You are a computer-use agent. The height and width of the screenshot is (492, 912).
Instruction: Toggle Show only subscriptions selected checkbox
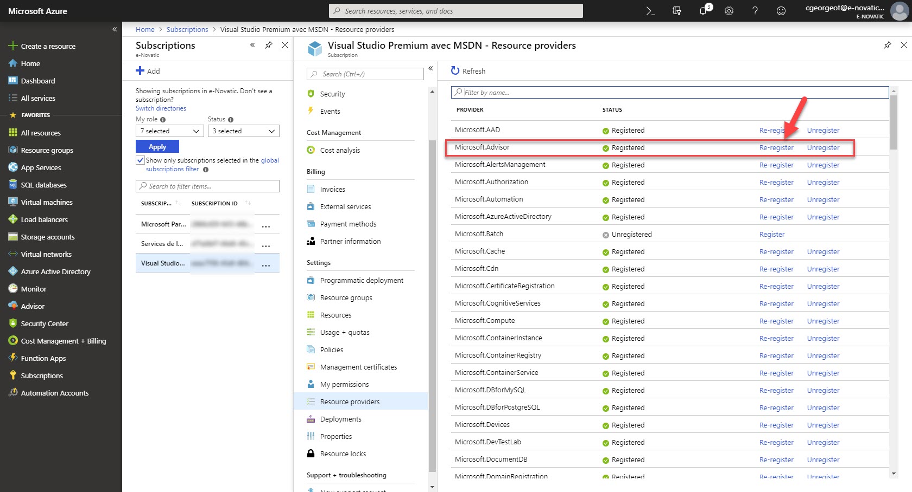(140, 160)
